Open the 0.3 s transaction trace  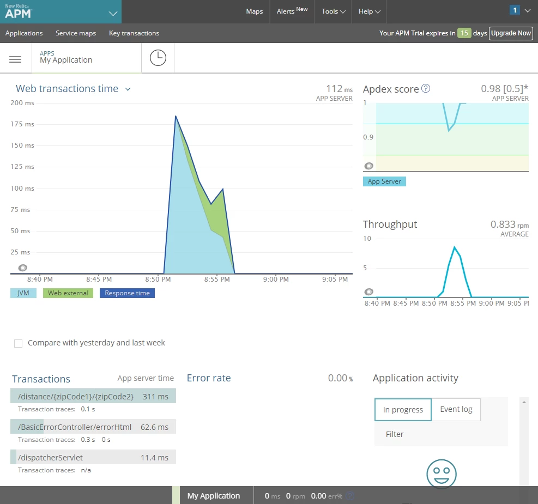88,440
